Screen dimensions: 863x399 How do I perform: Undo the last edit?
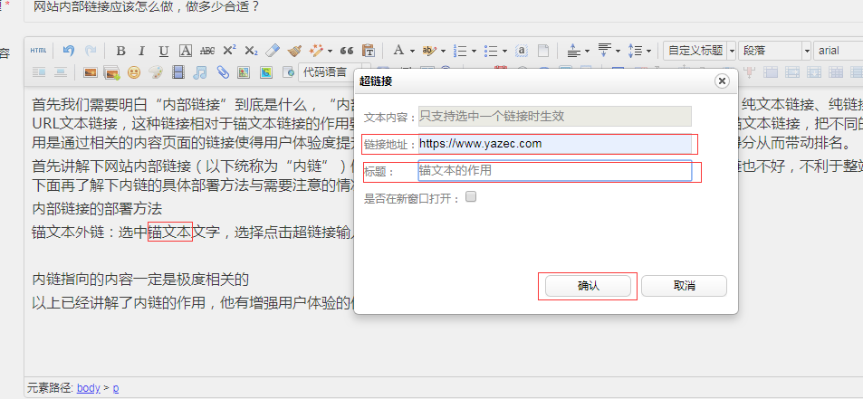[x=68, y=51]
